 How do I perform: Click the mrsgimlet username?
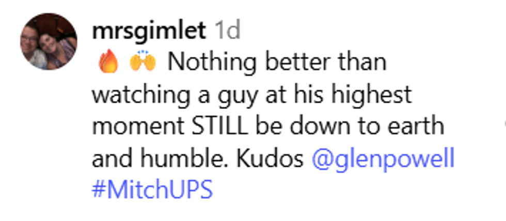(149, 31)
